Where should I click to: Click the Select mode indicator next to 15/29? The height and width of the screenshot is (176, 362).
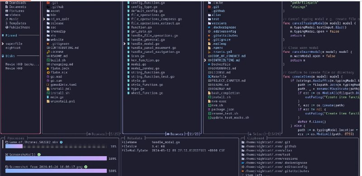coord(256,134)
